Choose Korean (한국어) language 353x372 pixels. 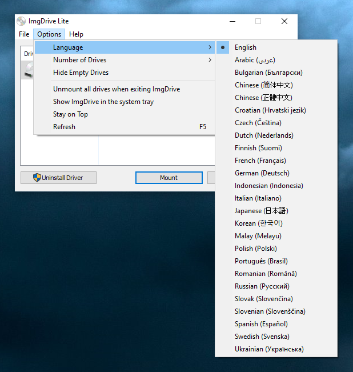tap(276, 223)
